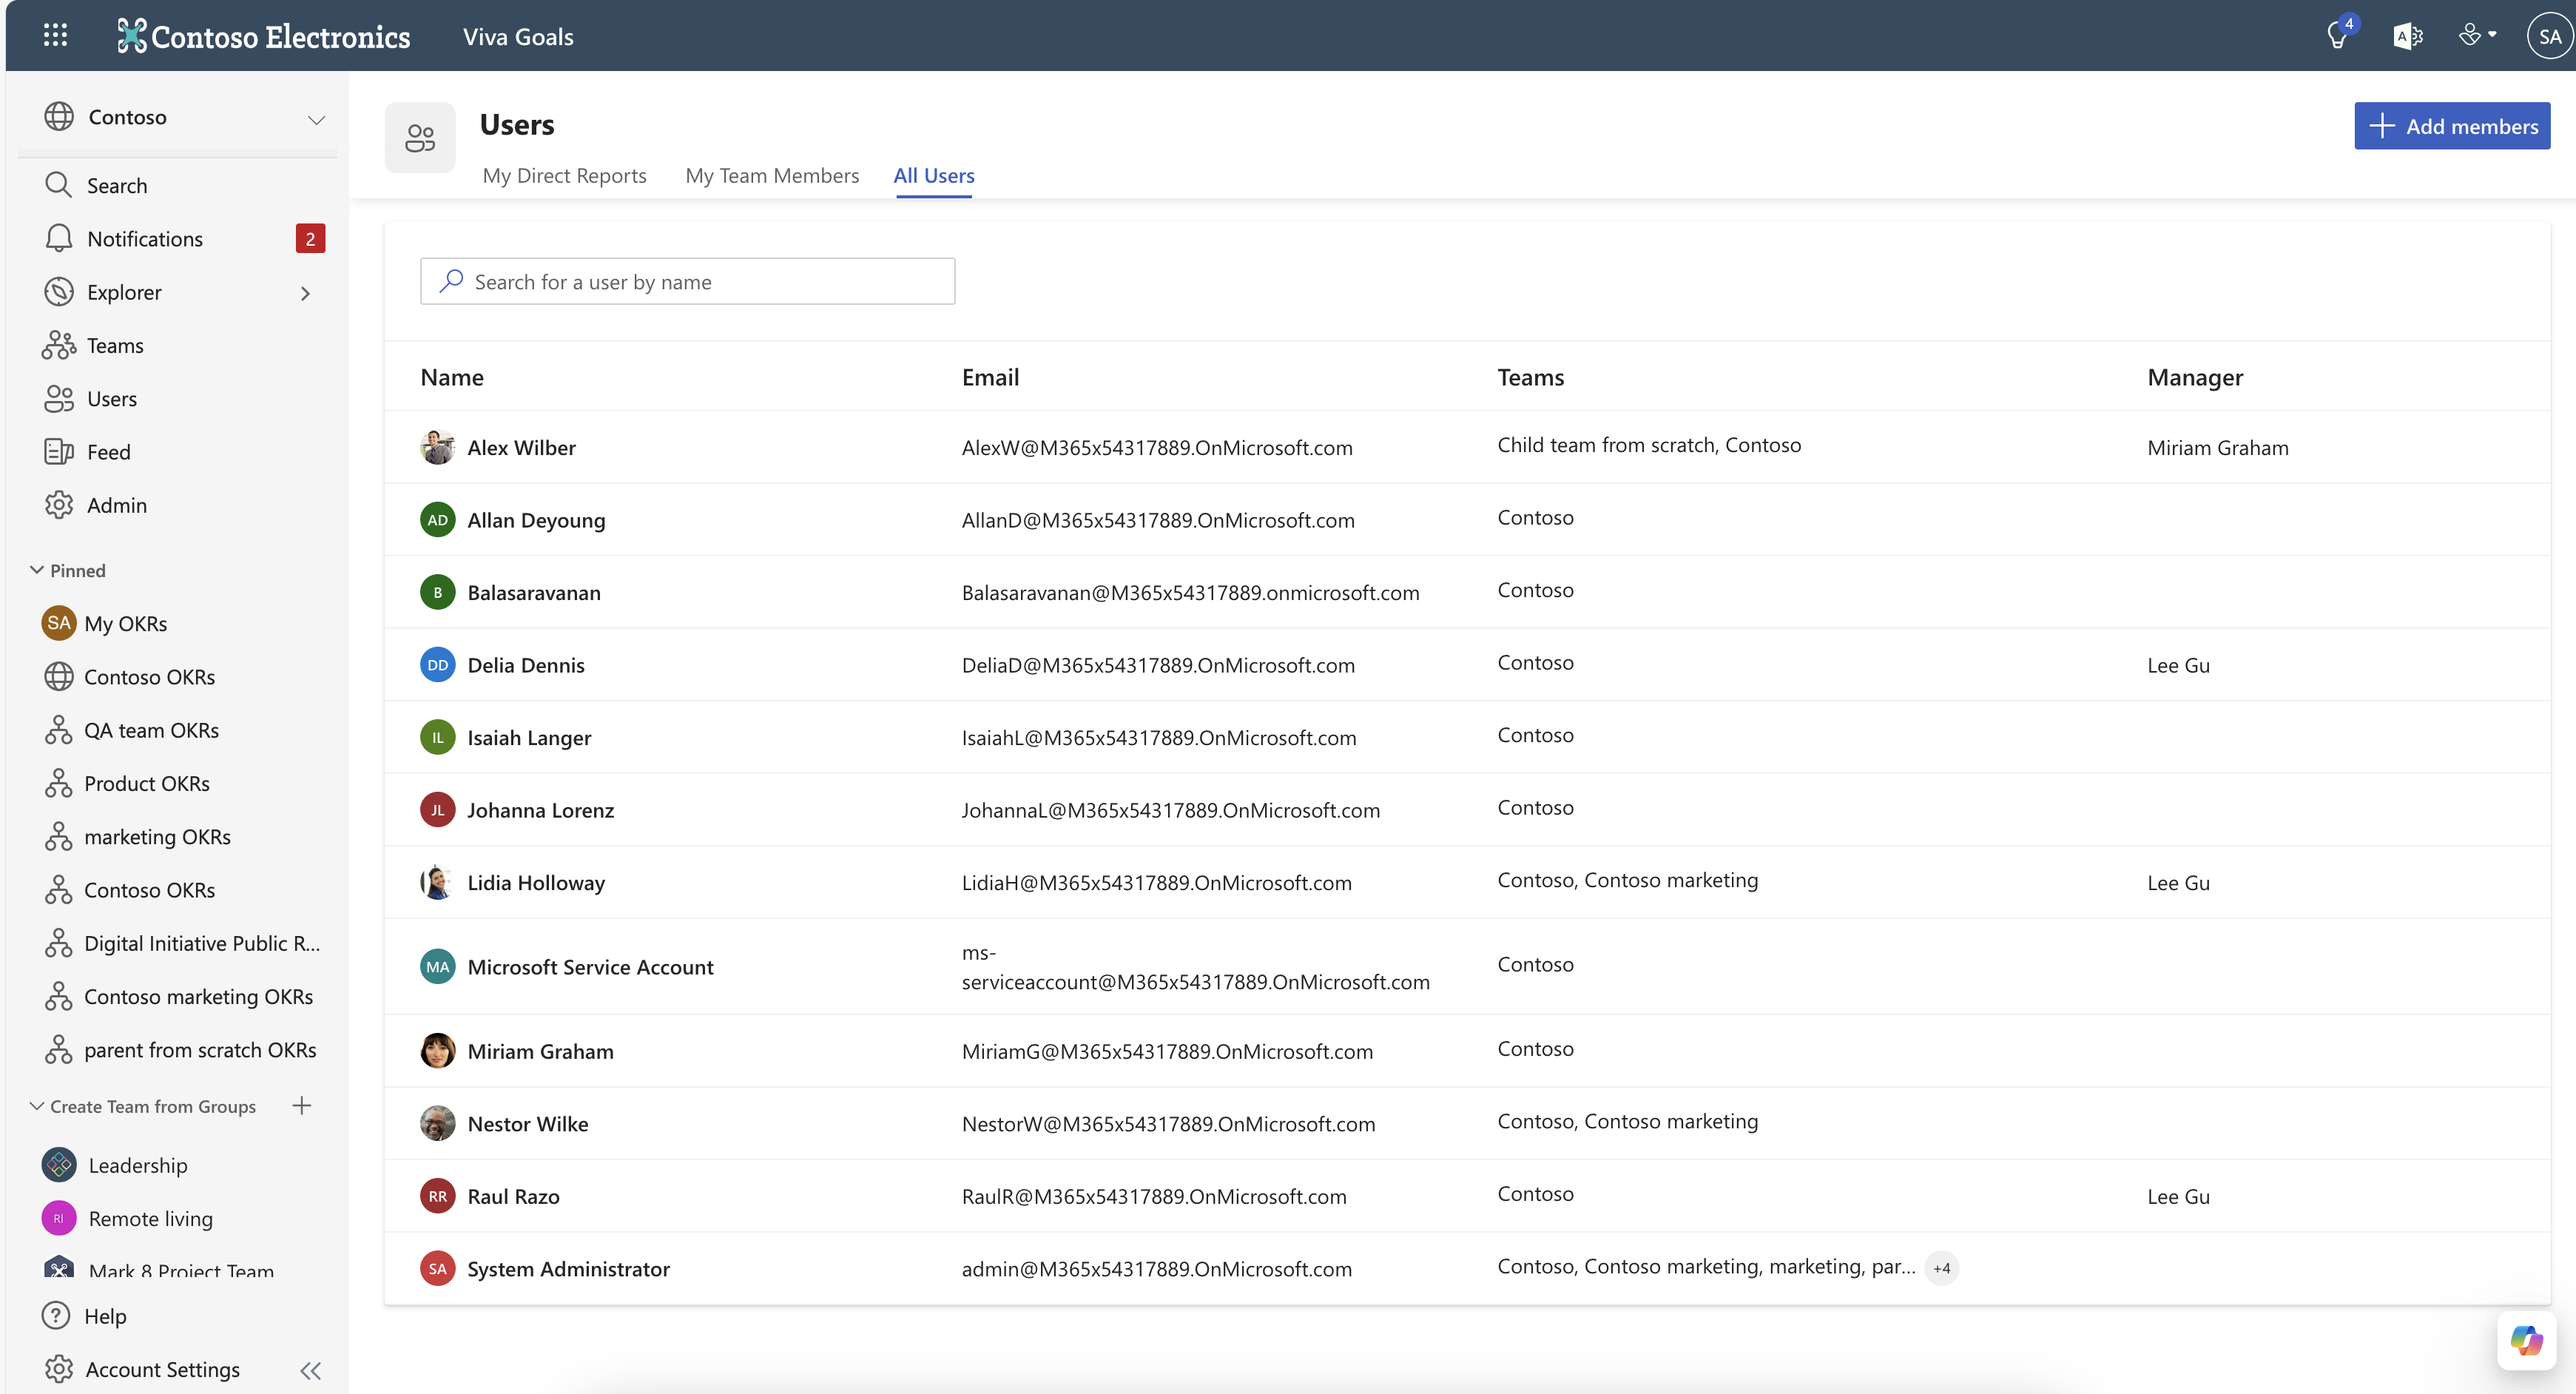Collapse the sidebar with double chevron
This screenshot has width=2576, height=1394.
pyautogui.click(x=311, y=1370)
